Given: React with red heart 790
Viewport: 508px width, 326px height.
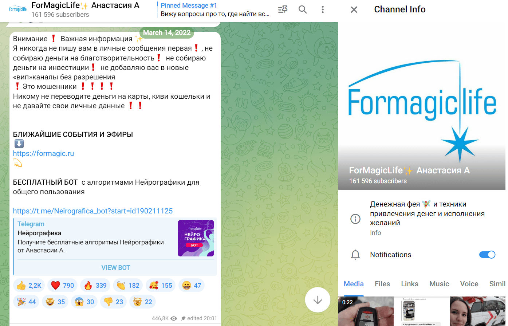Looking at the screenshot, I should click(x=62, y=286).
